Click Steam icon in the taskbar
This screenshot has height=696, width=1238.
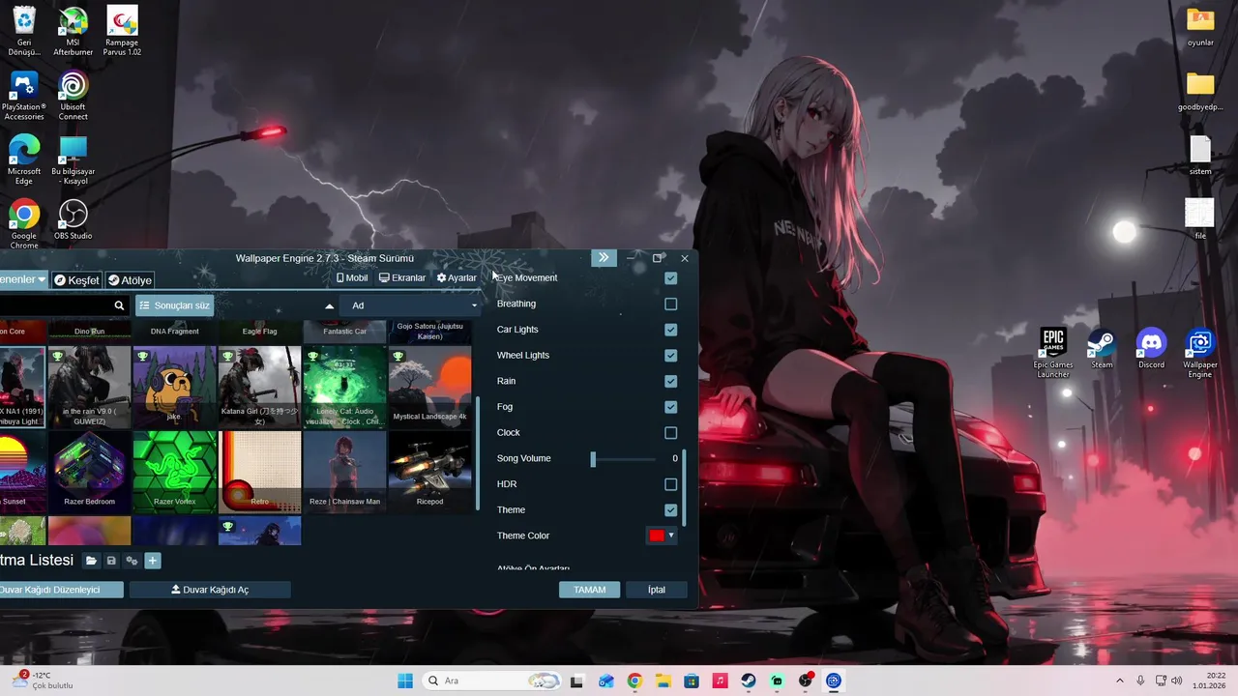point(749,681)
